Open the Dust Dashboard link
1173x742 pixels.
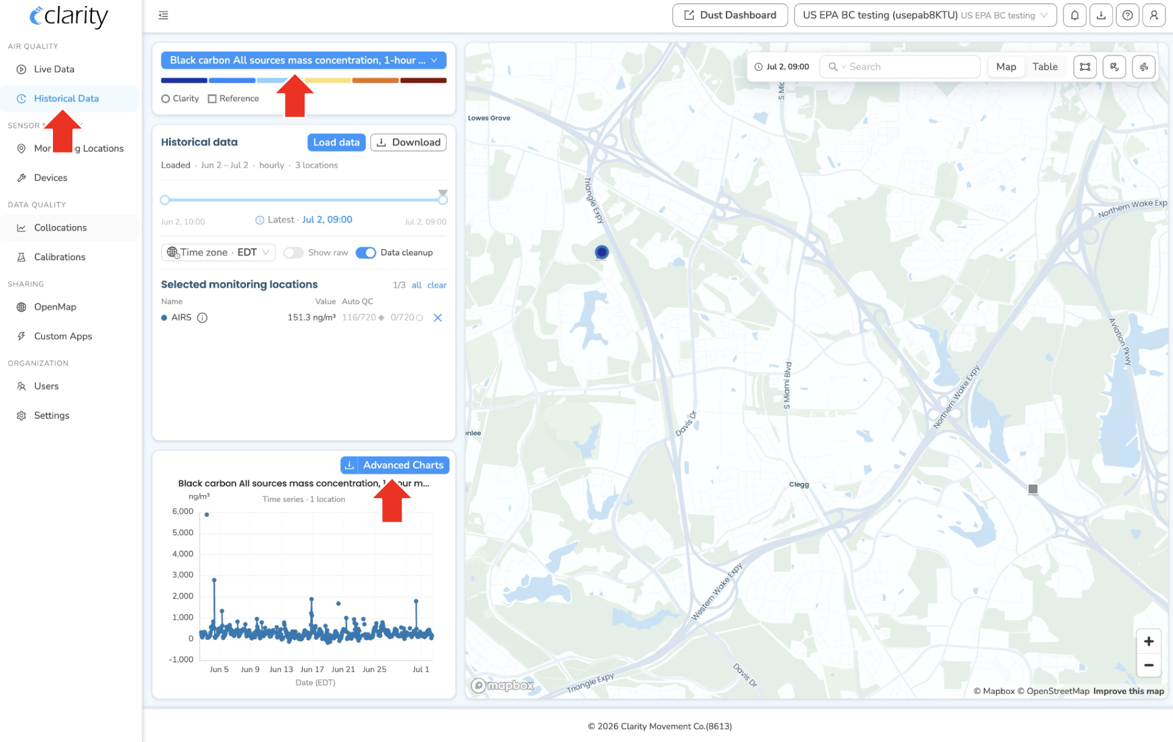tap(730, 15)
